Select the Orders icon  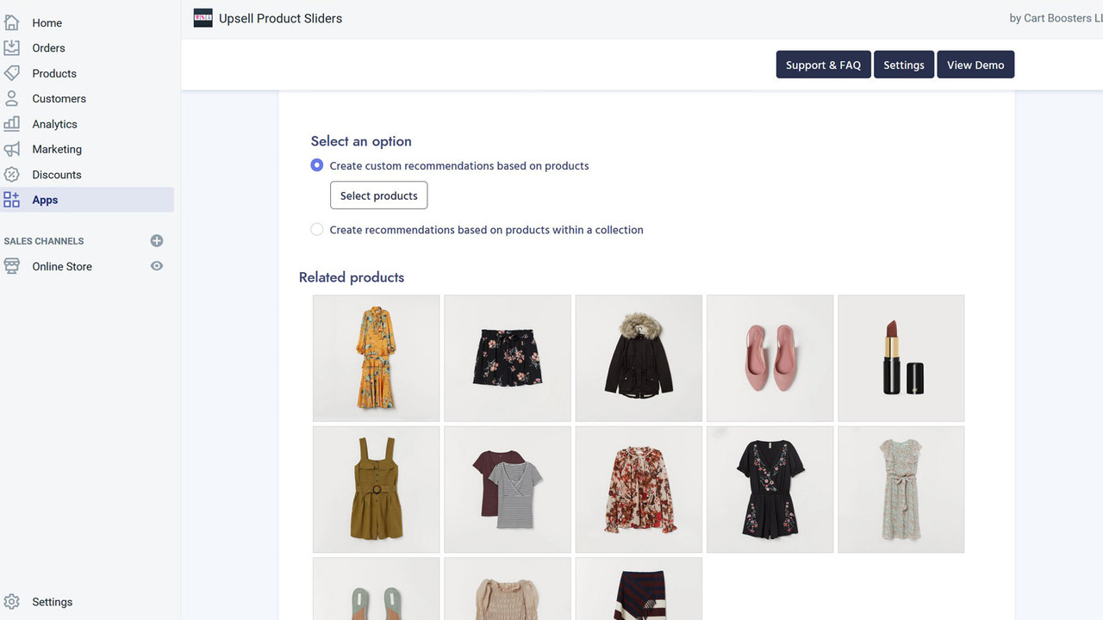[x=12, y=47]
